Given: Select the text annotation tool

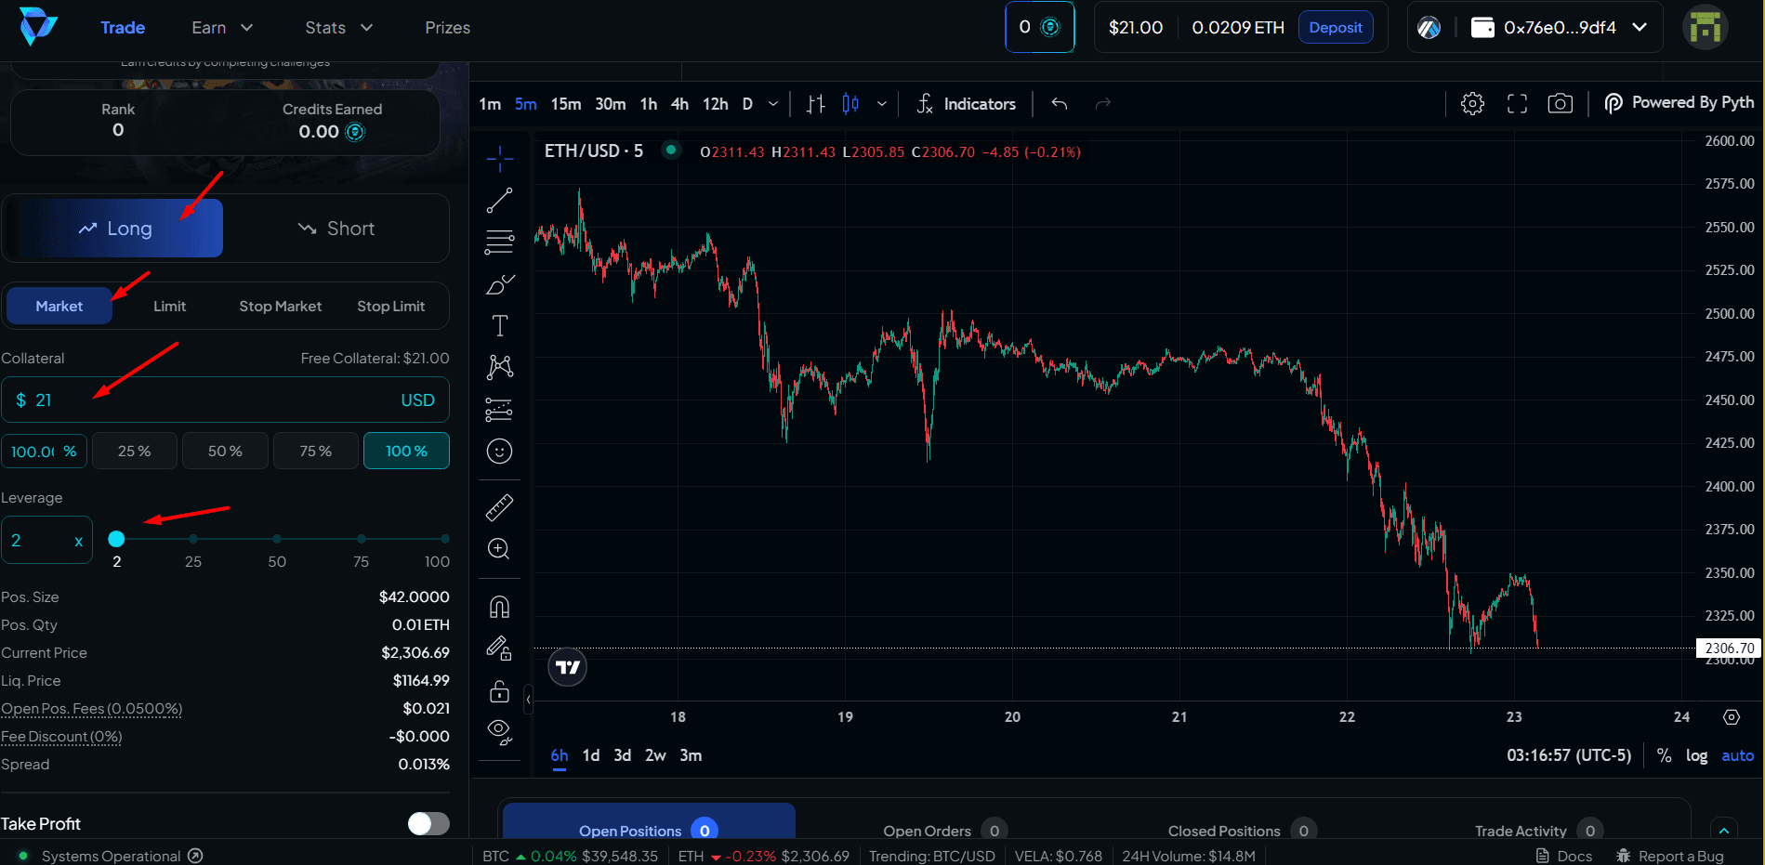Looking at the screenshot, I should (x=499, y=326).
